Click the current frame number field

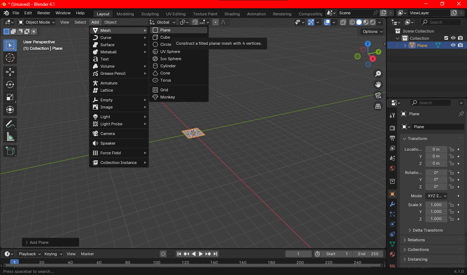[x=298, y=254]
